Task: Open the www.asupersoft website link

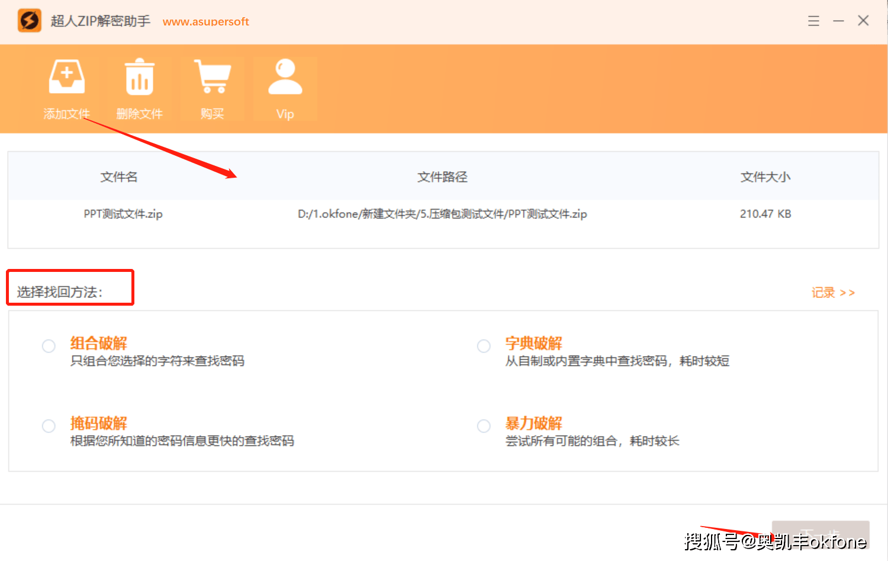Action: coord(205,22)
